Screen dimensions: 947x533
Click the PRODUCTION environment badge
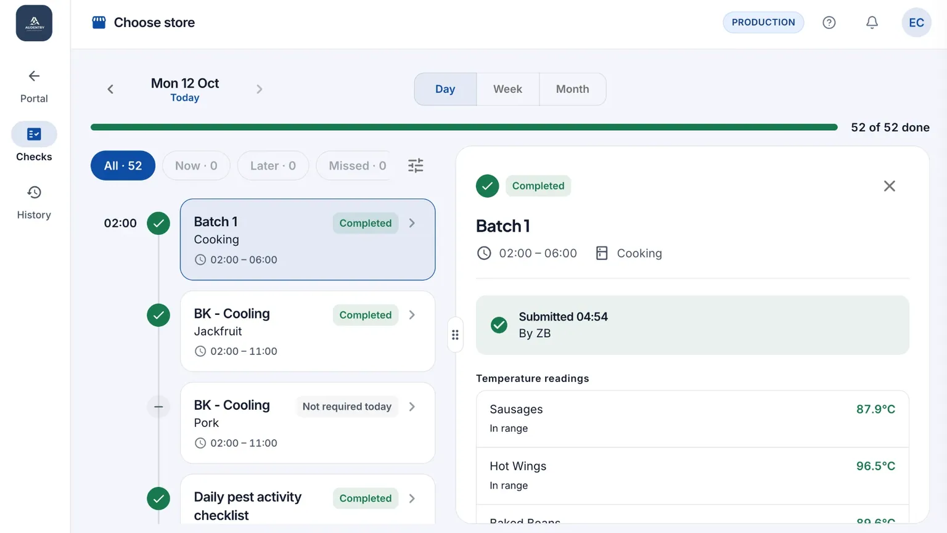[763, 22]
